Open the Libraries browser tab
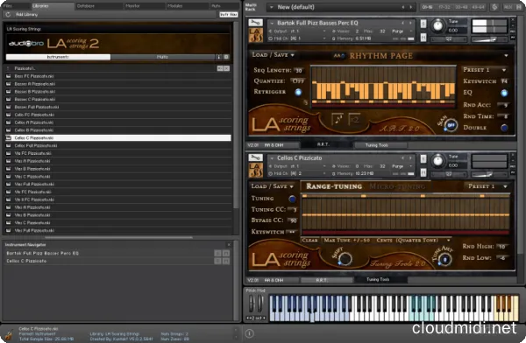The height and width of the screenshot is (343, 526). pyautogui.click(x=53, y=6)
